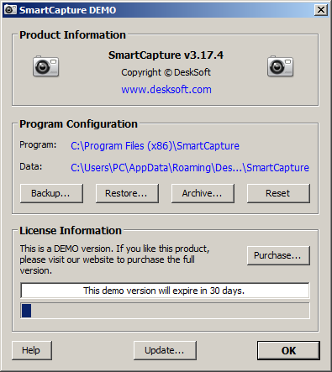Reset the program configuration
This screenshot has height=372, width=332.
point(278,193)
